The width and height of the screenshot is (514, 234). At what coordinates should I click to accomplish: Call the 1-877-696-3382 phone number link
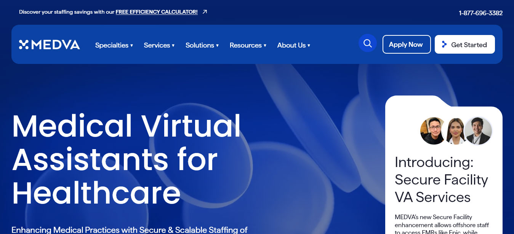[481, 13]
